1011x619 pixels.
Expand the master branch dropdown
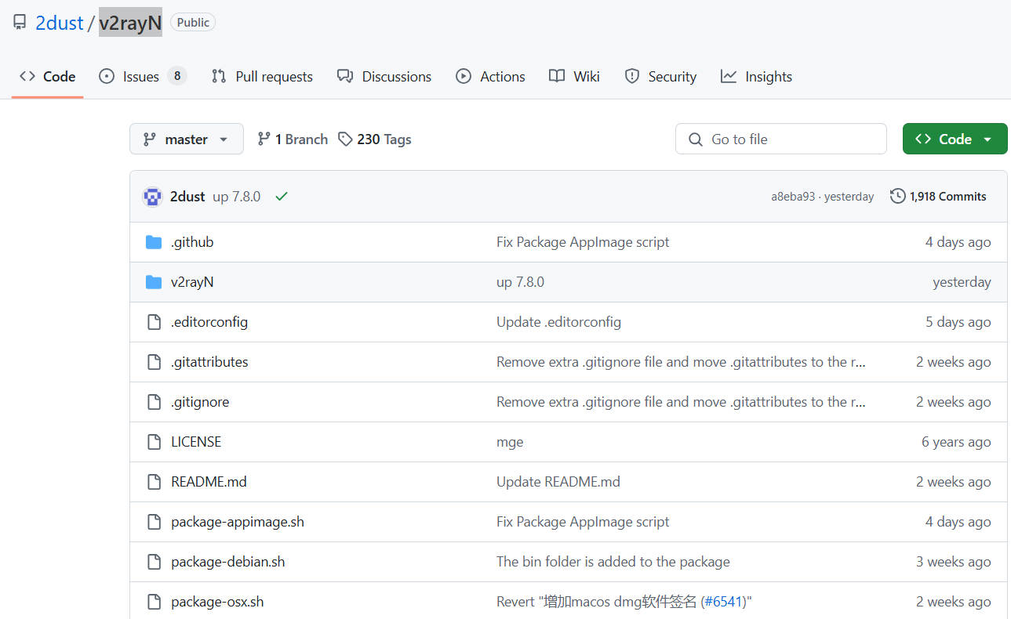click(x=186, y=139)
